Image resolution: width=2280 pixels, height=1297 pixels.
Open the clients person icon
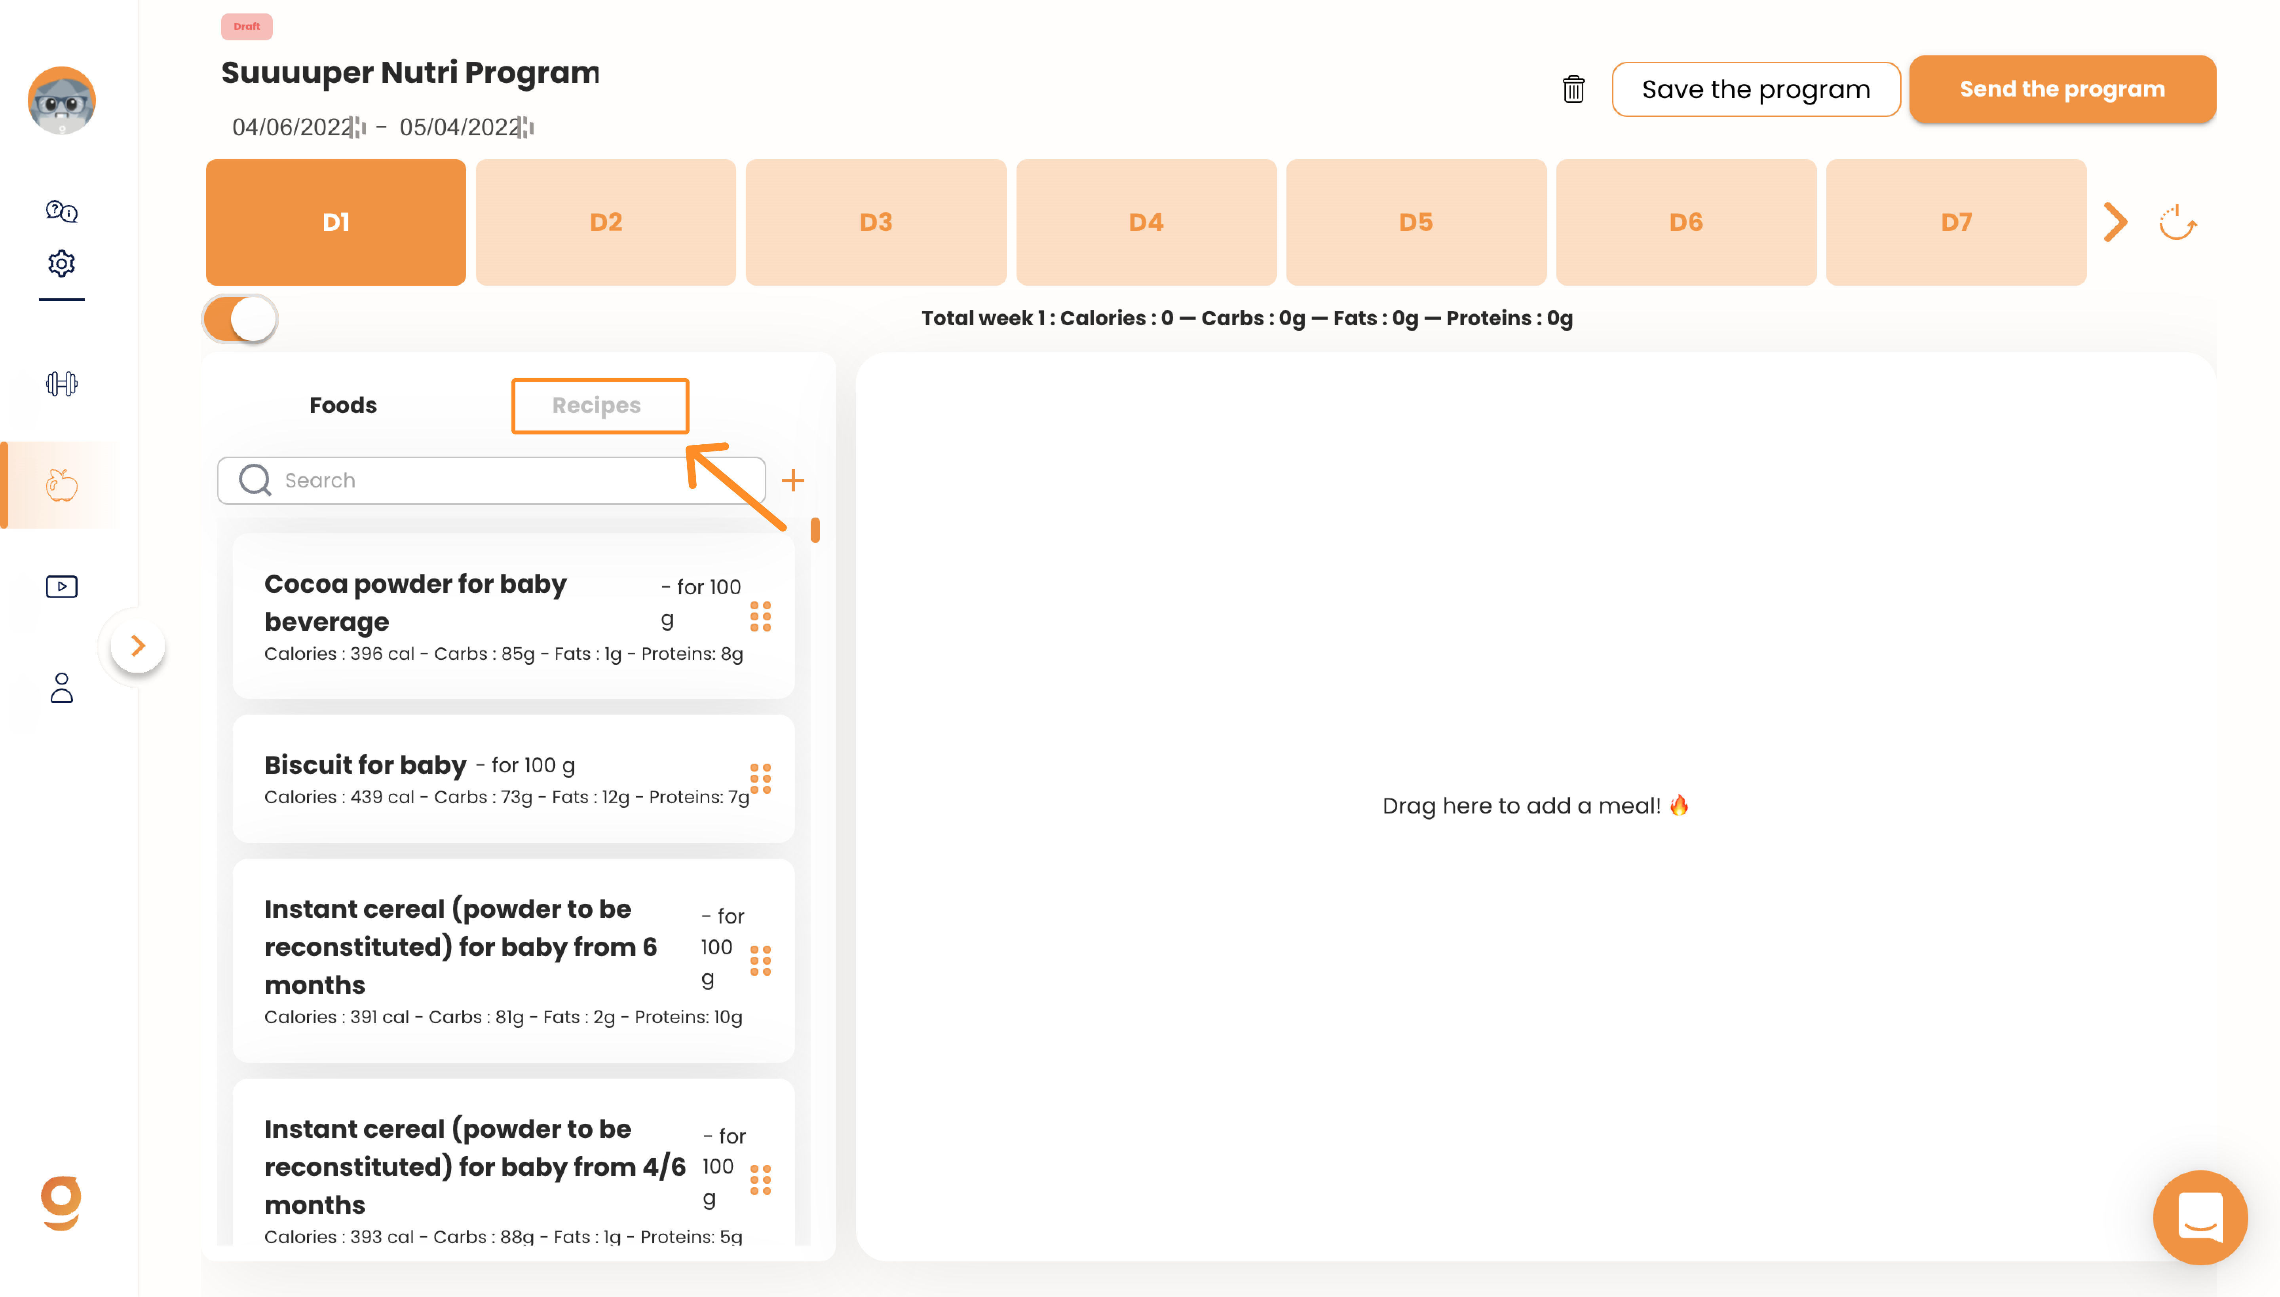[61, 688]
